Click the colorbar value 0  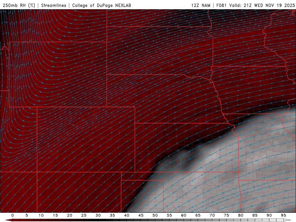[x=13, y=215]
